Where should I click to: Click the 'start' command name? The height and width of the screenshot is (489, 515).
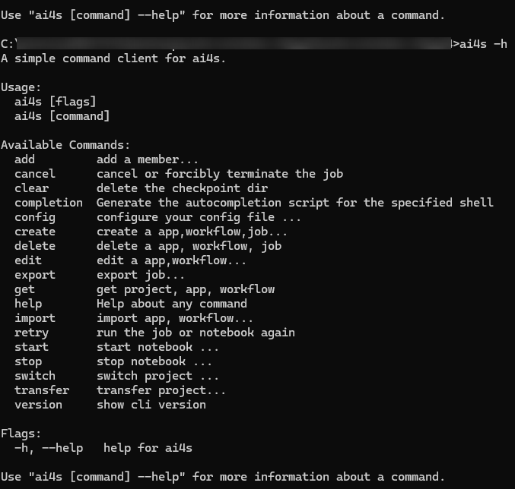point(31,347)
